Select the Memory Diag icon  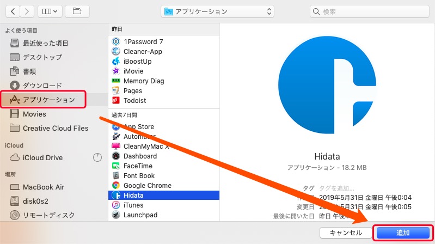tap(115, 81)
